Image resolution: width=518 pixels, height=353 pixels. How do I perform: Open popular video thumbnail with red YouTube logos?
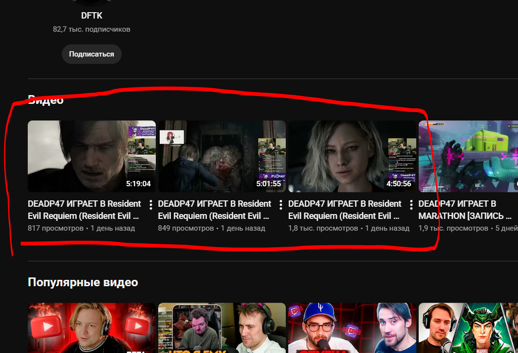tap(92, 328)
